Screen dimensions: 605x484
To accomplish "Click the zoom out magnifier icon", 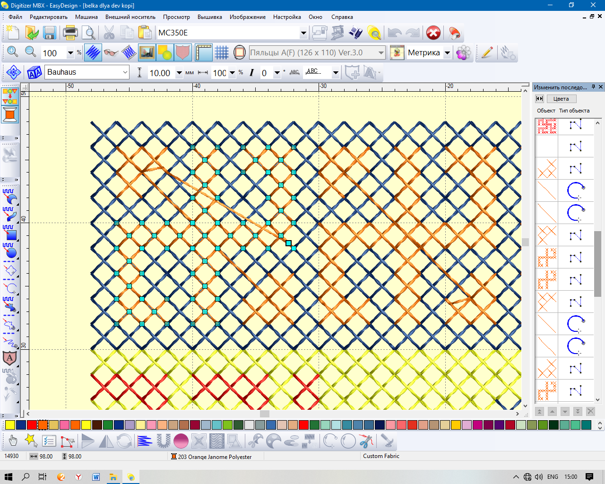I will [x=31, y=52].
